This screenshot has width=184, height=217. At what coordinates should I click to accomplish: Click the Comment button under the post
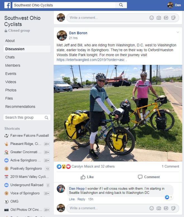coord(149,177)
